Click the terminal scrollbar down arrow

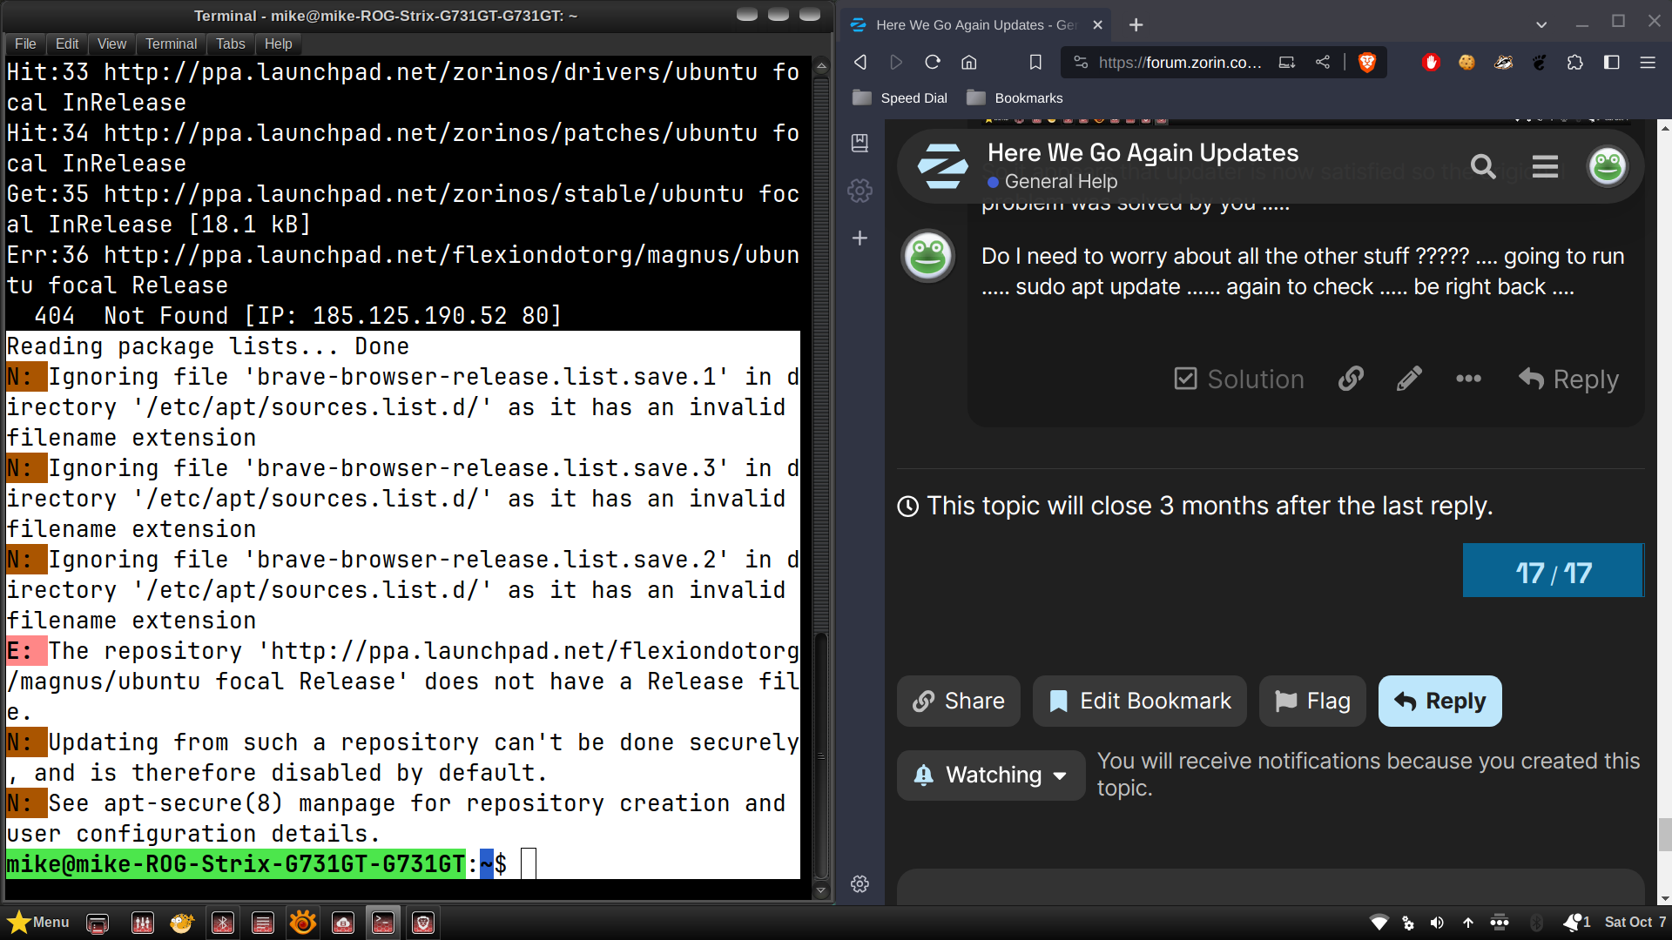click(x=820, y=890)
